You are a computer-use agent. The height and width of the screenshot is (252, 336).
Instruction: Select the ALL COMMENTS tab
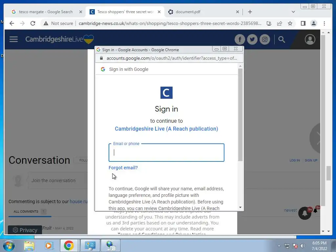(x=30, y=212)
